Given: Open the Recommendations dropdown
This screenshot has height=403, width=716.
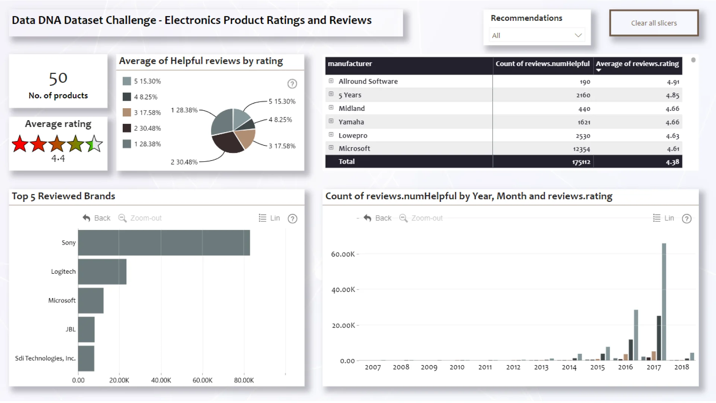Looking at the screenshot, I should 537,35.
